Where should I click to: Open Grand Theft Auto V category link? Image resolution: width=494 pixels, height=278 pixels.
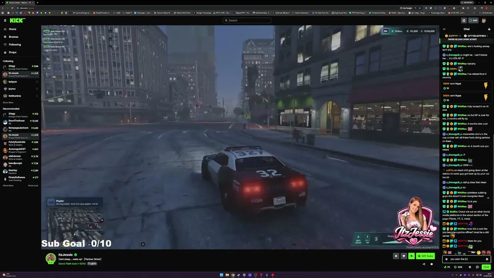tap(72, 264)
